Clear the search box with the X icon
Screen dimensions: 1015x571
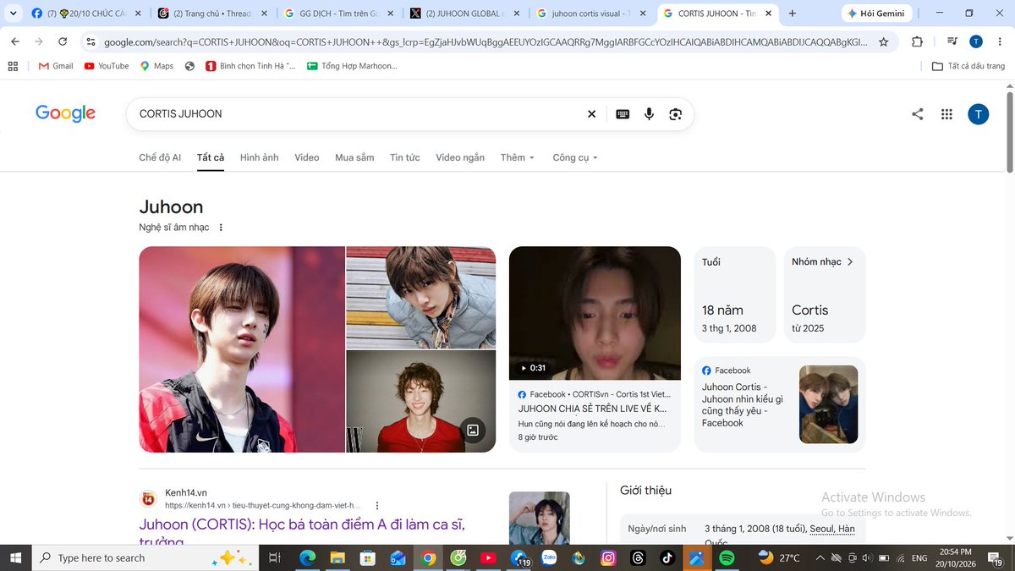pyautogui.click(x=591, y=114)
